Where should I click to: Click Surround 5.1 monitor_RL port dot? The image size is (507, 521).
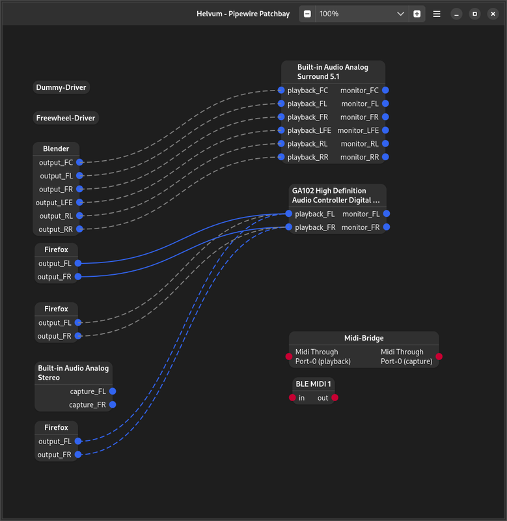pos(385,143)
